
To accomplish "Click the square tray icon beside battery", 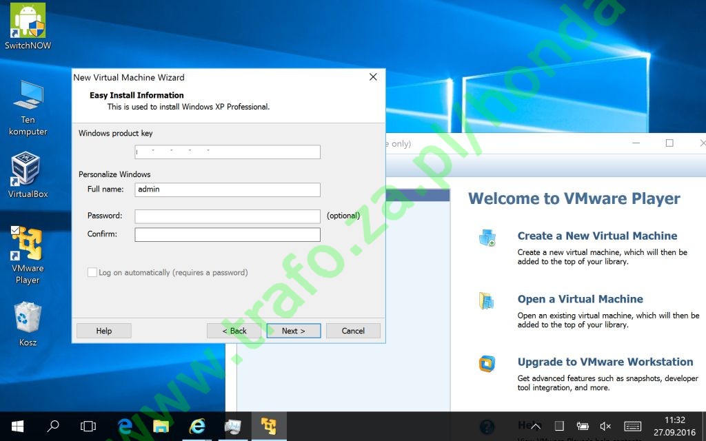I will pyautogui.click(x=559, y=426).
